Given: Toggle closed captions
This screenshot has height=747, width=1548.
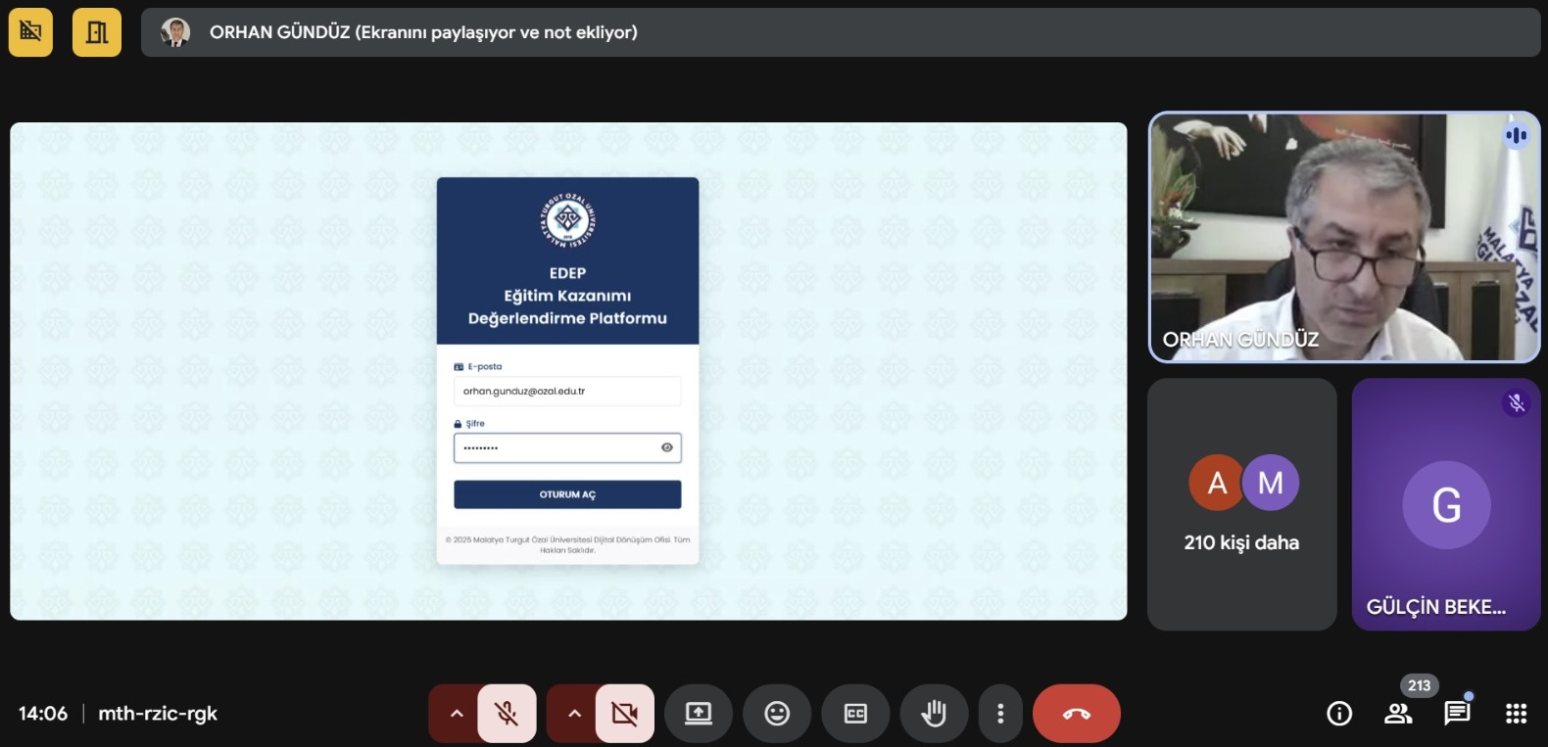Looking at the screenshot, I should (x=855, y=714).
